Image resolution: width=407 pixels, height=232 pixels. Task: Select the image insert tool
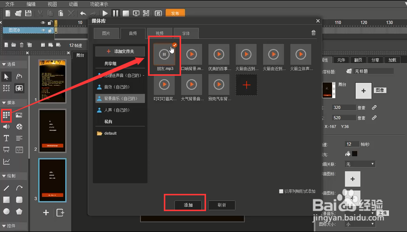[x=19, y=115]
